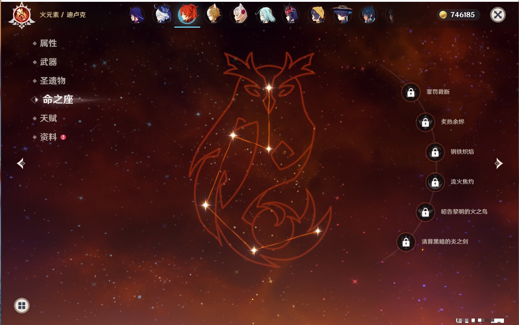
Task: Close the character screen with X
Action: [x=498, y=15]
